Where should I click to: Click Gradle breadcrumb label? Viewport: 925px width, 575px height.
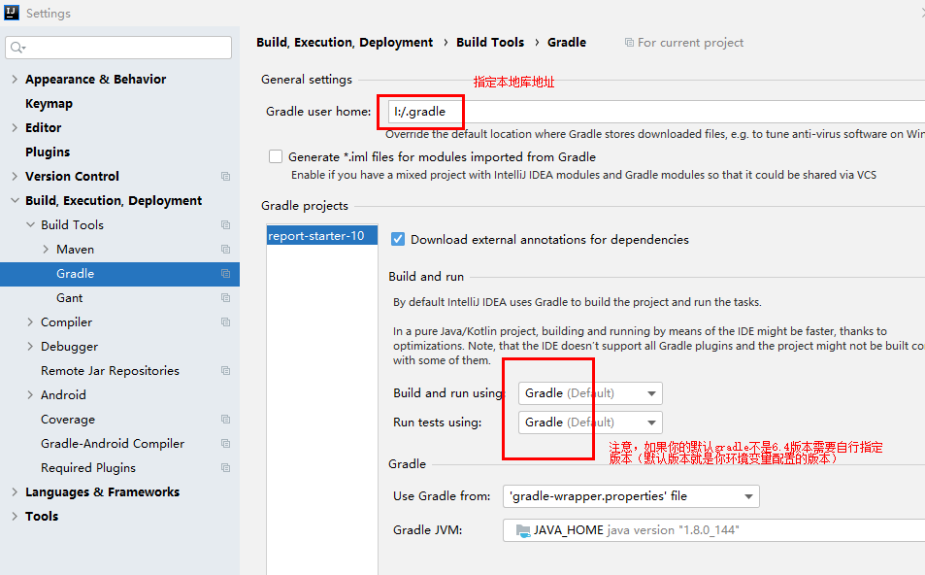(x=567, y=43)
